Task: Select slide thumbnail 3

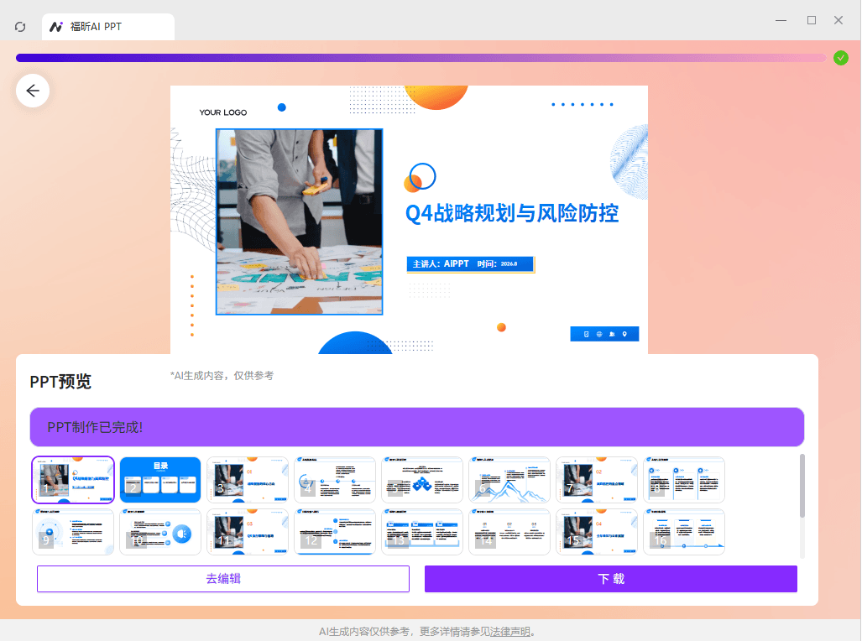Action: pyautogui.click(x=248, y=480)
